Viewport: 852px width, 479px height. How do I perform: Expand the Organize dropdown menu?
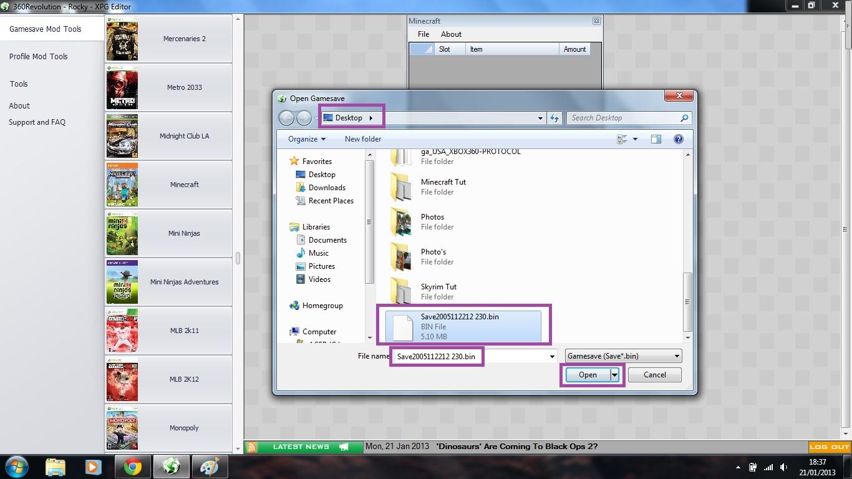click(307, 139)
